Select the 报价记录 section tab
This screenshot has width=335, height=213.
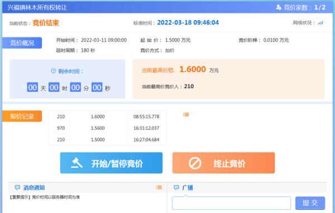(22, 117)
